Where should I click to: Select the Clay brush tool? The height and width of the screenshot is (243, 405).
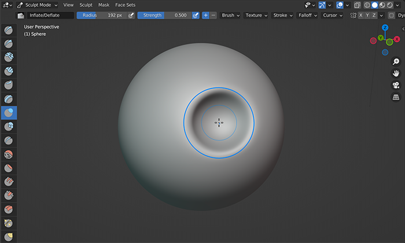pos(9,57)
